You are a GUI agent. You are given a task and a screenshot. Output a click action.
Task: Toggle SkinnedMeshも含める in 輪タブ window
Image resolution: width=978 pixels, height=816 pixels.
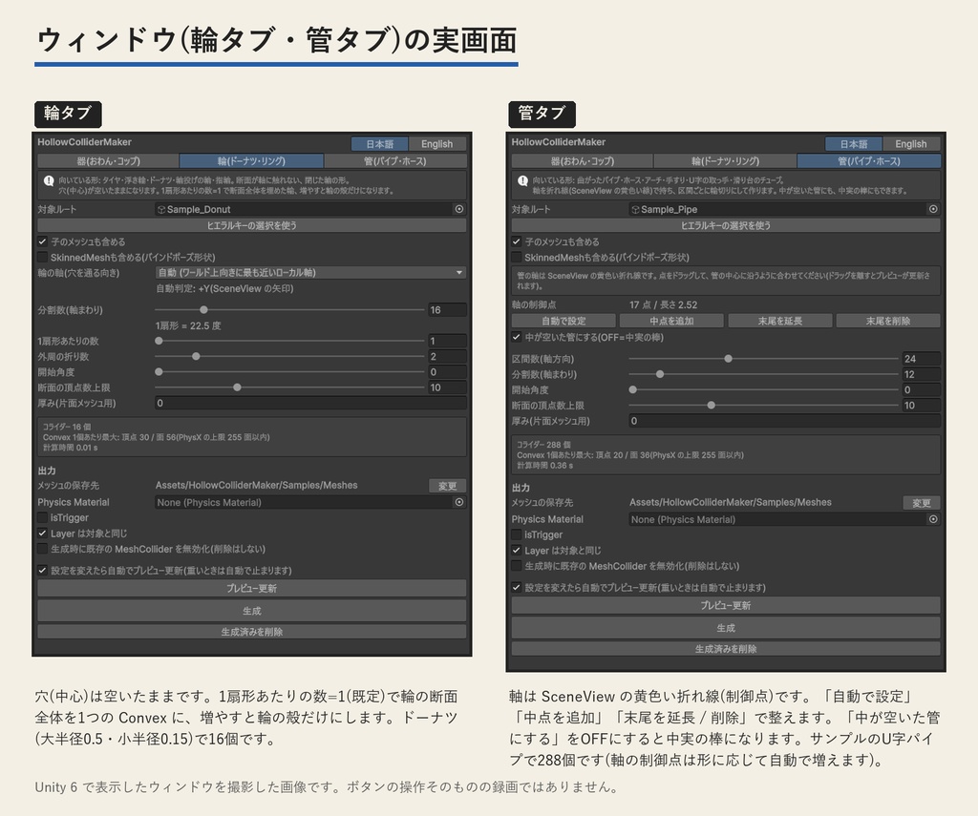[x=42, y=257]
